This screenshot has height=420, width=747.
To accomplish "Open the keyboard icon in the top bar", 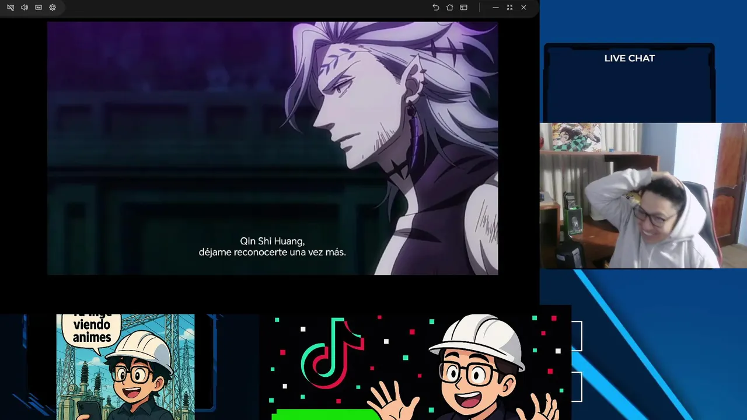I will [39, 8].
